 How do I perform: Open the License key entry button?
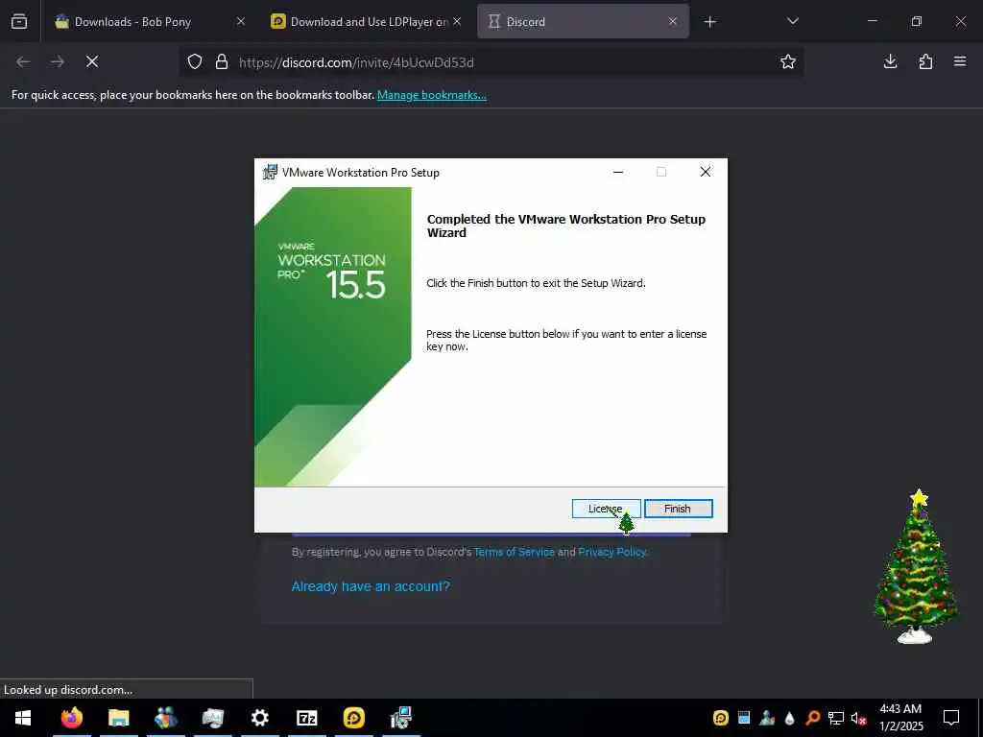point(606,509)
